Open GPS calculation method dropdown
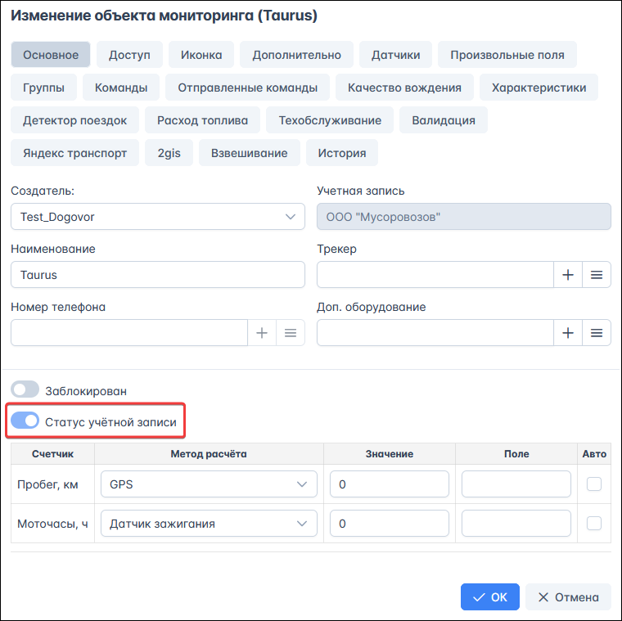This screenshot has width=622, height=621. tap(209, 484)
